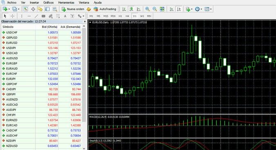Open the Herramientas menu
276x150 pixels.
[66, 2]
